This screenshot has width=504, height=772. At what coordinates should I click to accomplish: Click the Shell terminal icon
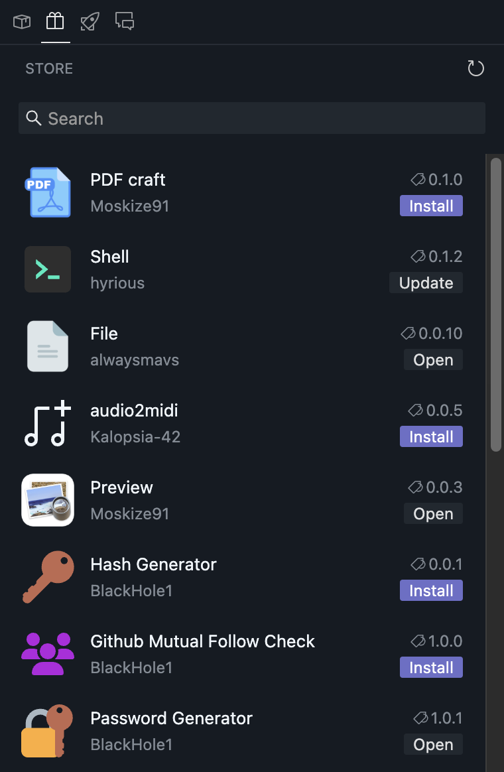click(x=48, y=269)
